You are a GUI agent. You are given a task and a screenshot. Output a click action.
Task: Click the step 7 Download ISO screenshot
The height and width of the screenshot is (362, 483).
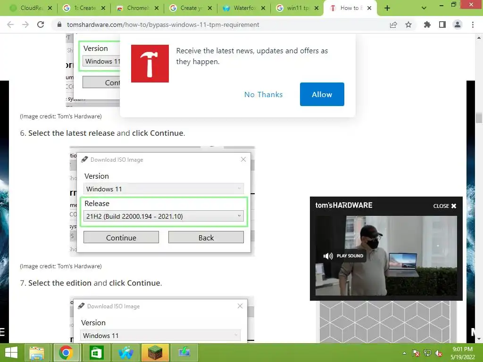pyautogui.click(x=162, y=320)
